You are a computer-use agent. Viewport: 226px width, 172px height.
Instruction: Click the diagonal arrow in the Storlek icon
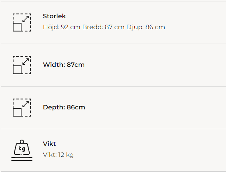point(25,19)
